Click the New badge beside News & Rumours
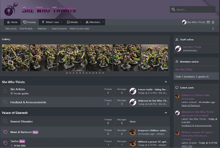 tap(35, 132)
